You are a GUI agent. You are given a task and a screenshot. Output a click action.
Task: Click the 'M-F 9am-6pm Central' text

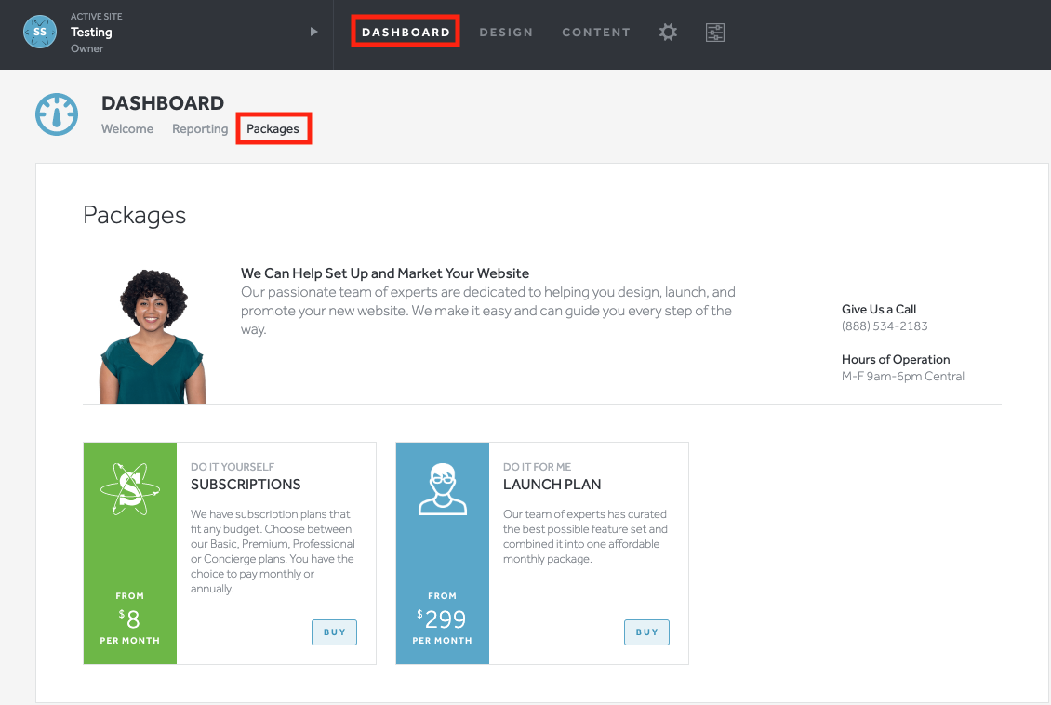pos(903,377)
